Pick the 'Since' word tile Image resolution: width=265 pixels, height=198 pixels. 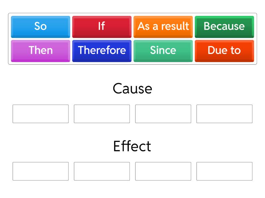(x=163, y=50)
